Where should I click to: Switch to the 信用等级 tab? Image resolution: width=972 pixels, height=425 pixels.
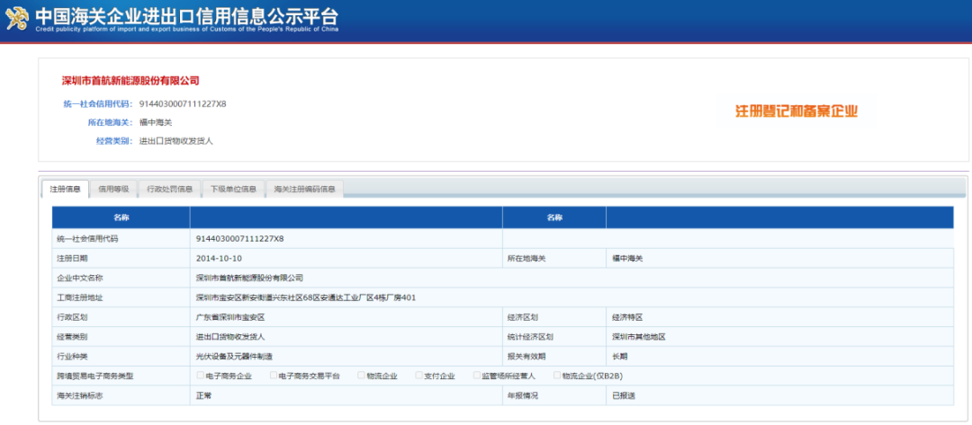113,189
